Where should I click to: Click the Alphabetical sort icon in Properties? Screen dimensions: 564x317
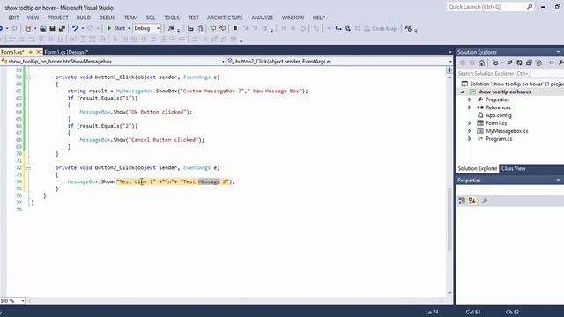tap(472, 201)
